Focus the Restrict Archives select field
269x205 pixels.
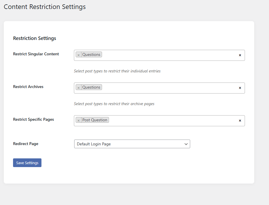pyautogui.click(x=159, y=88)
